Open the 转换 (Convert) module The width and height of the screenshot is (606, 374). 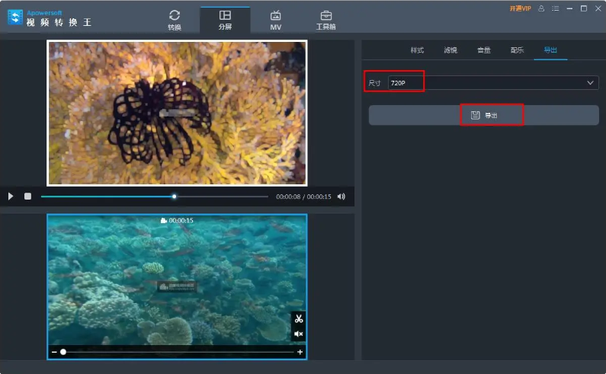175,19
